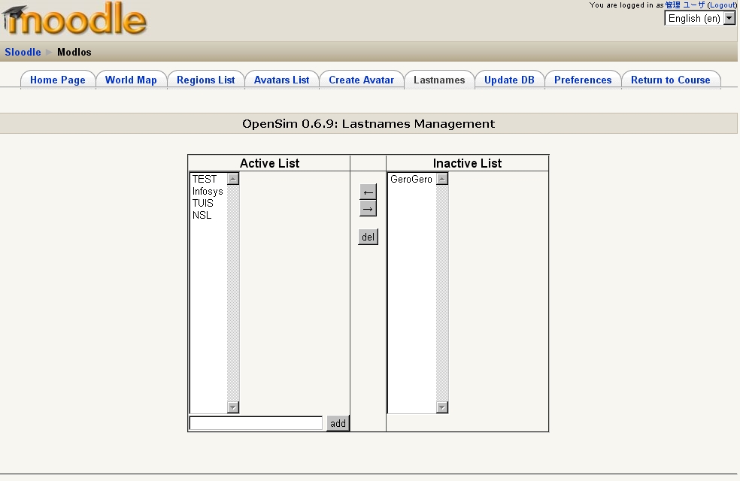Go to the Avatars List tab
Screen dimensions: 740x481
(281, 80)
